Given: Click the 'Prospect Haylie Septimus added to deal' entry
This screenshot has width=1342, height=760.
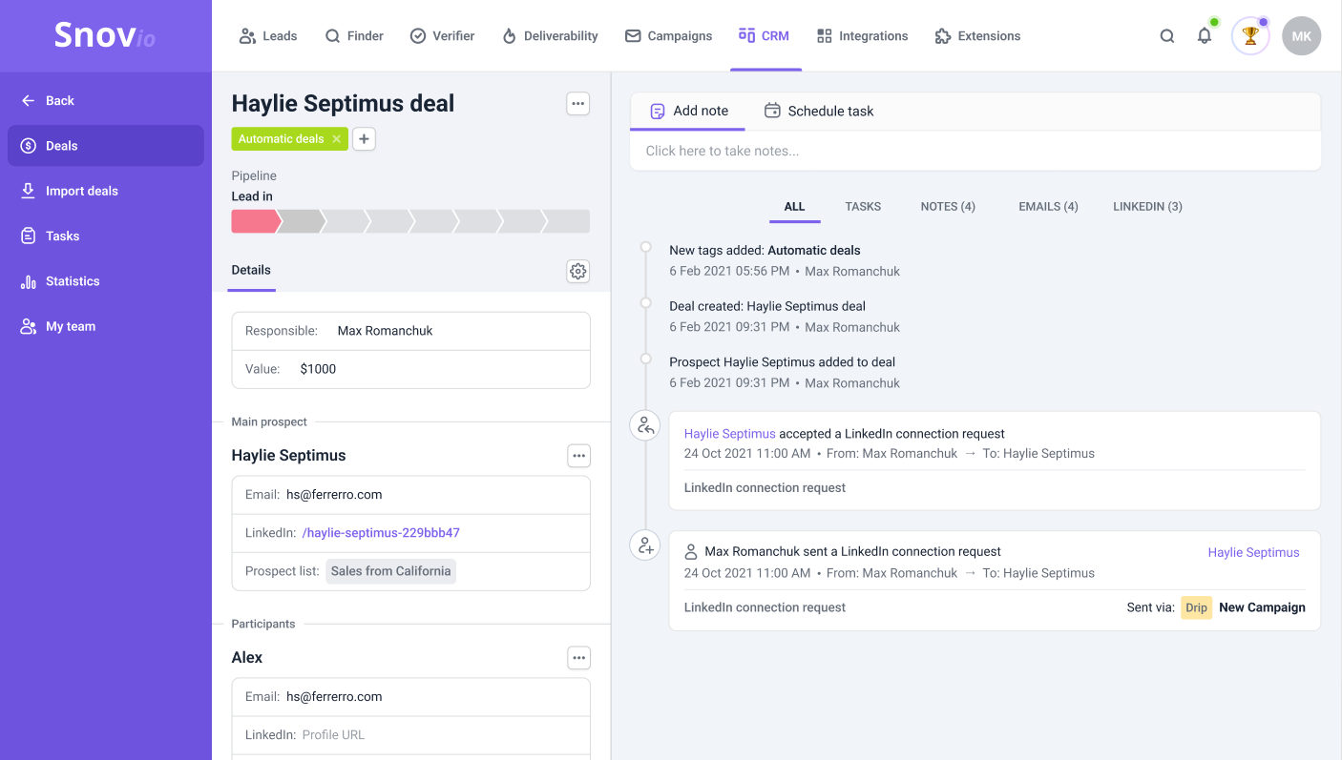Looking at the screenshot, I should click(x=782, y=362).
